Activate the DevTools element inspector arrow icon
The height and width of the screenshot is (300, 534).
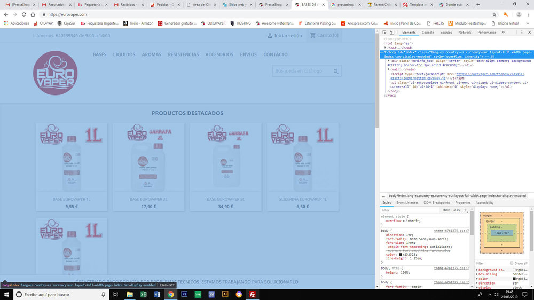(x=384, y=33)
